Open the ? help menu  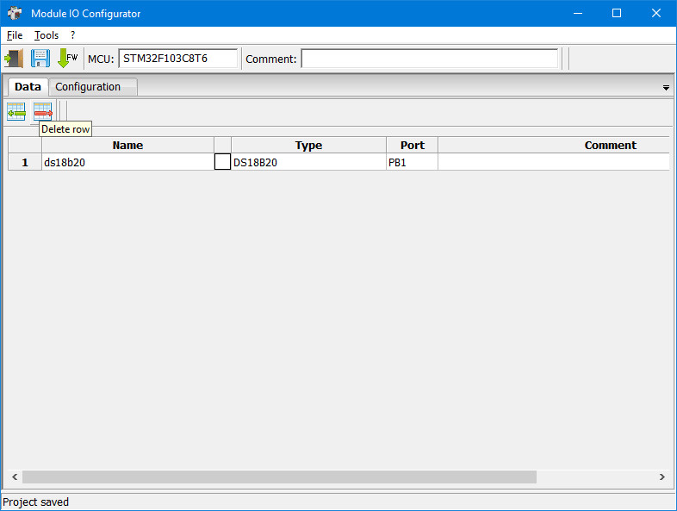(72, 35)
